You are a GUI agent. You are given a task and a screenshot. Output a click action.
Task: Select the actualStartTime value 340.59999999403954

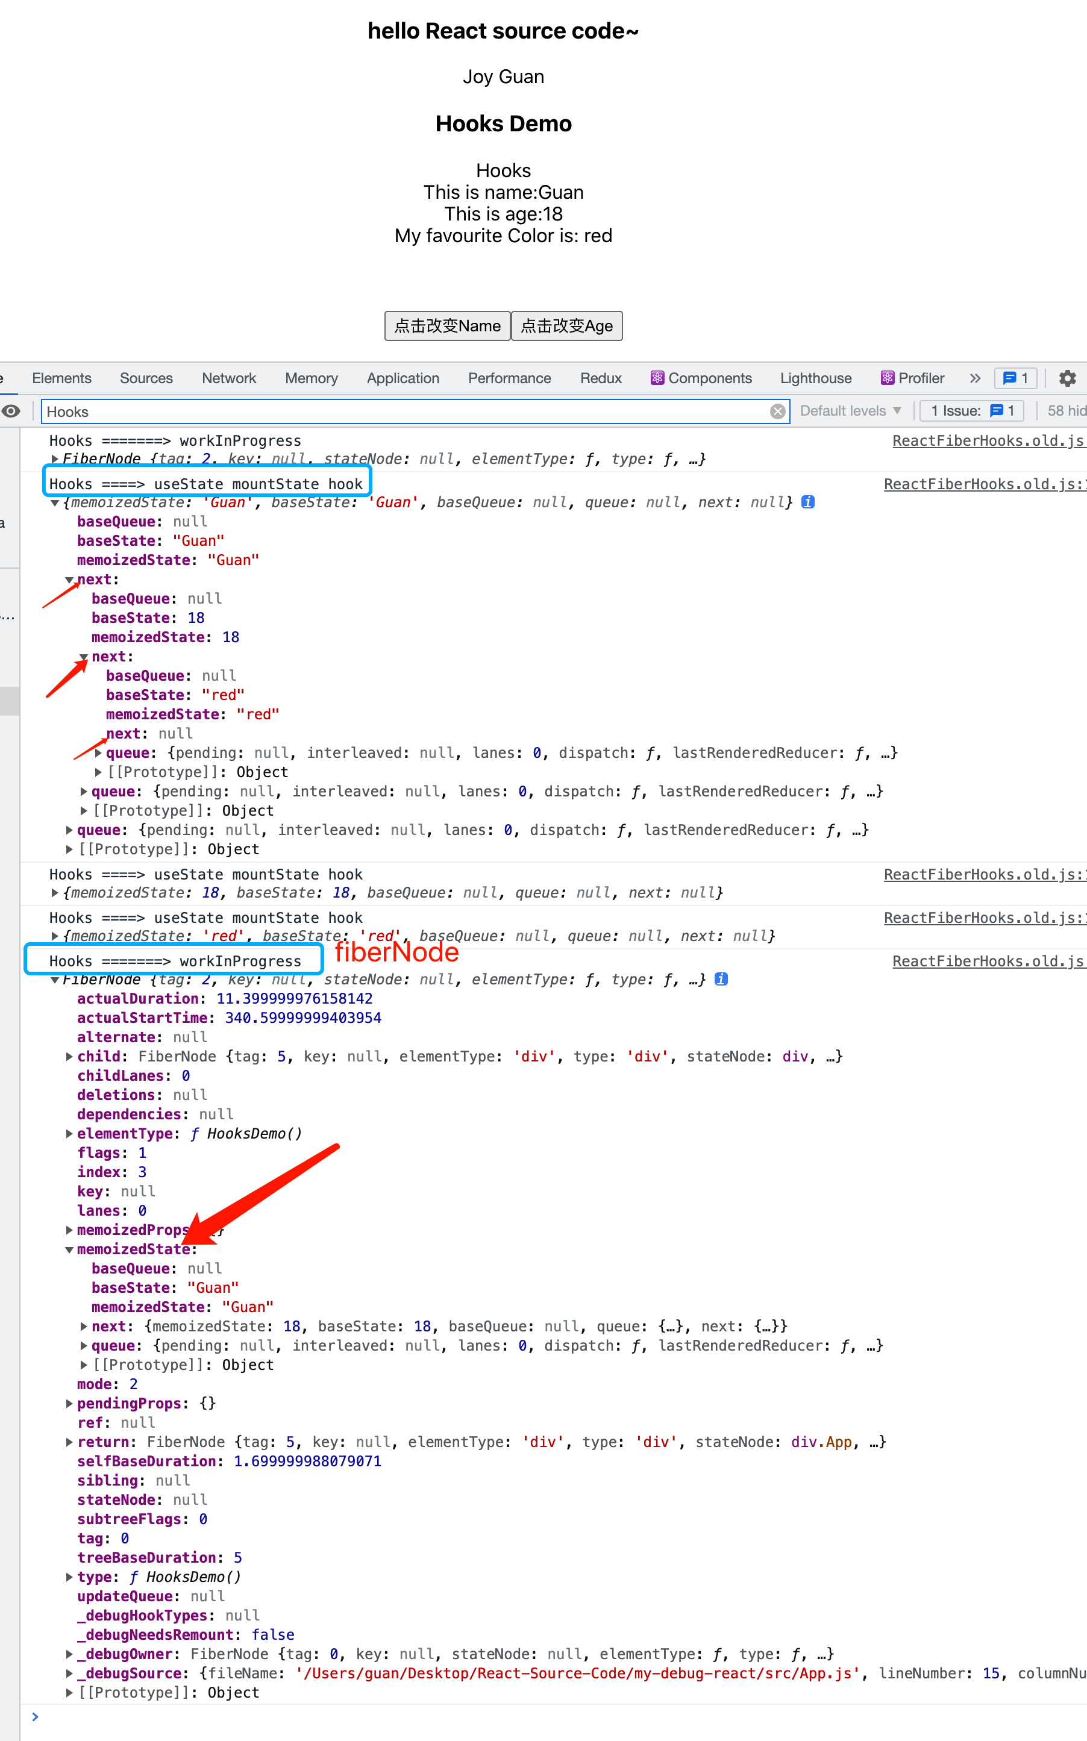(x=303, y=1017)
